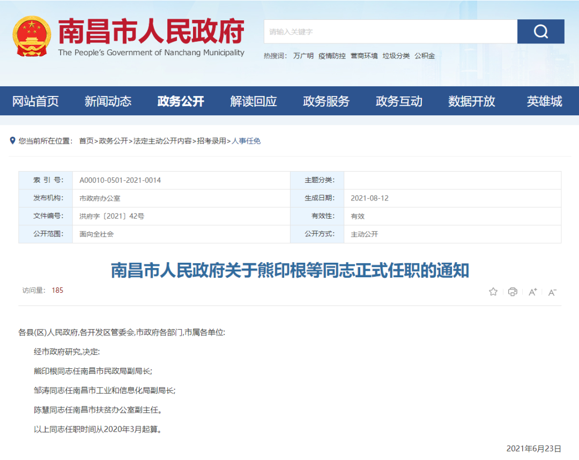Click 政务公开 breadcrumb link
Image resolution: width=579 pixels, height=460 pixels.
click(x=113, y=141)
